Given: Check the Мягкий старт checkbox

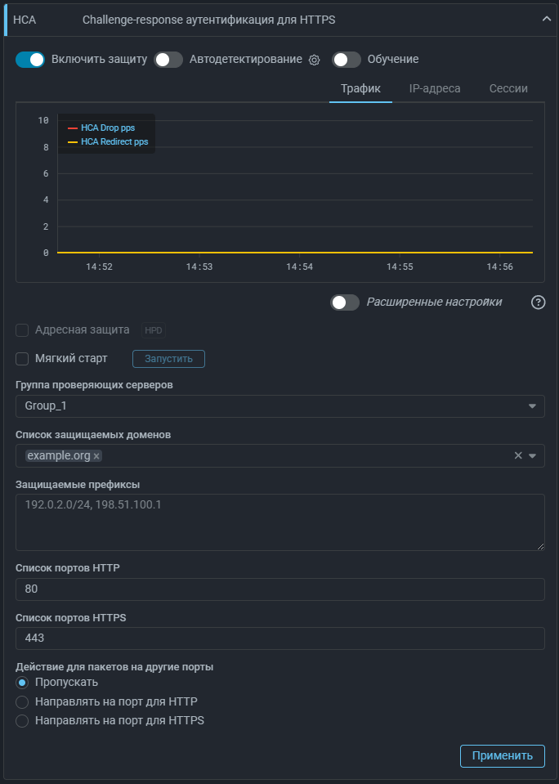Looking at the screenshot, I should tap(23, 358).
